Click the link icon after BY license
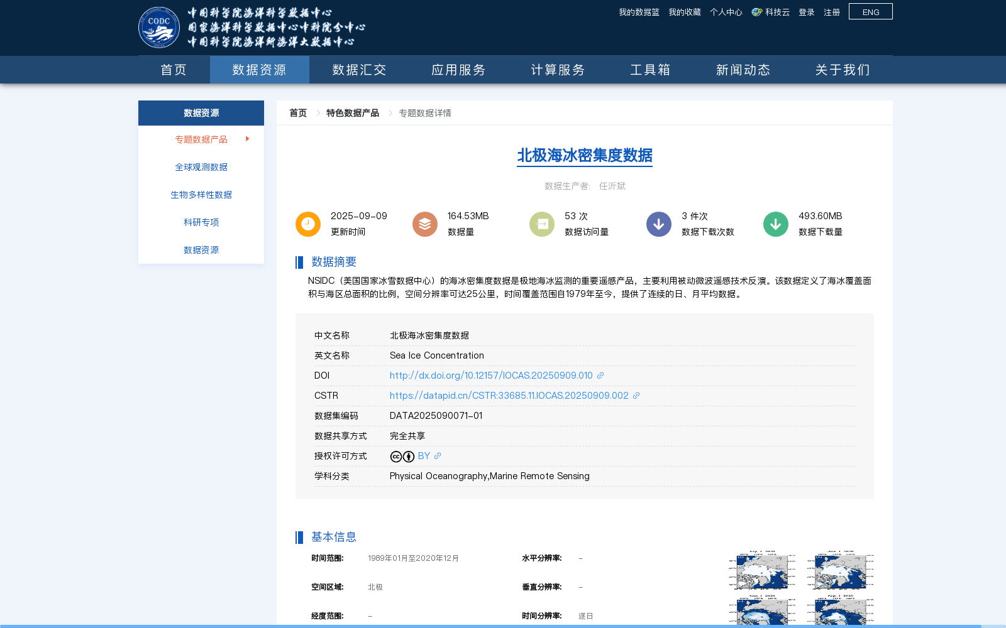Viewport: 1006px width, 628px height. (x=438, y=456)
